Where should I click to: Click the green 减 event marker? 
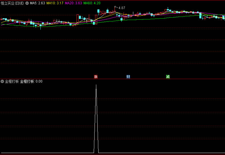[x=168, y=77]
